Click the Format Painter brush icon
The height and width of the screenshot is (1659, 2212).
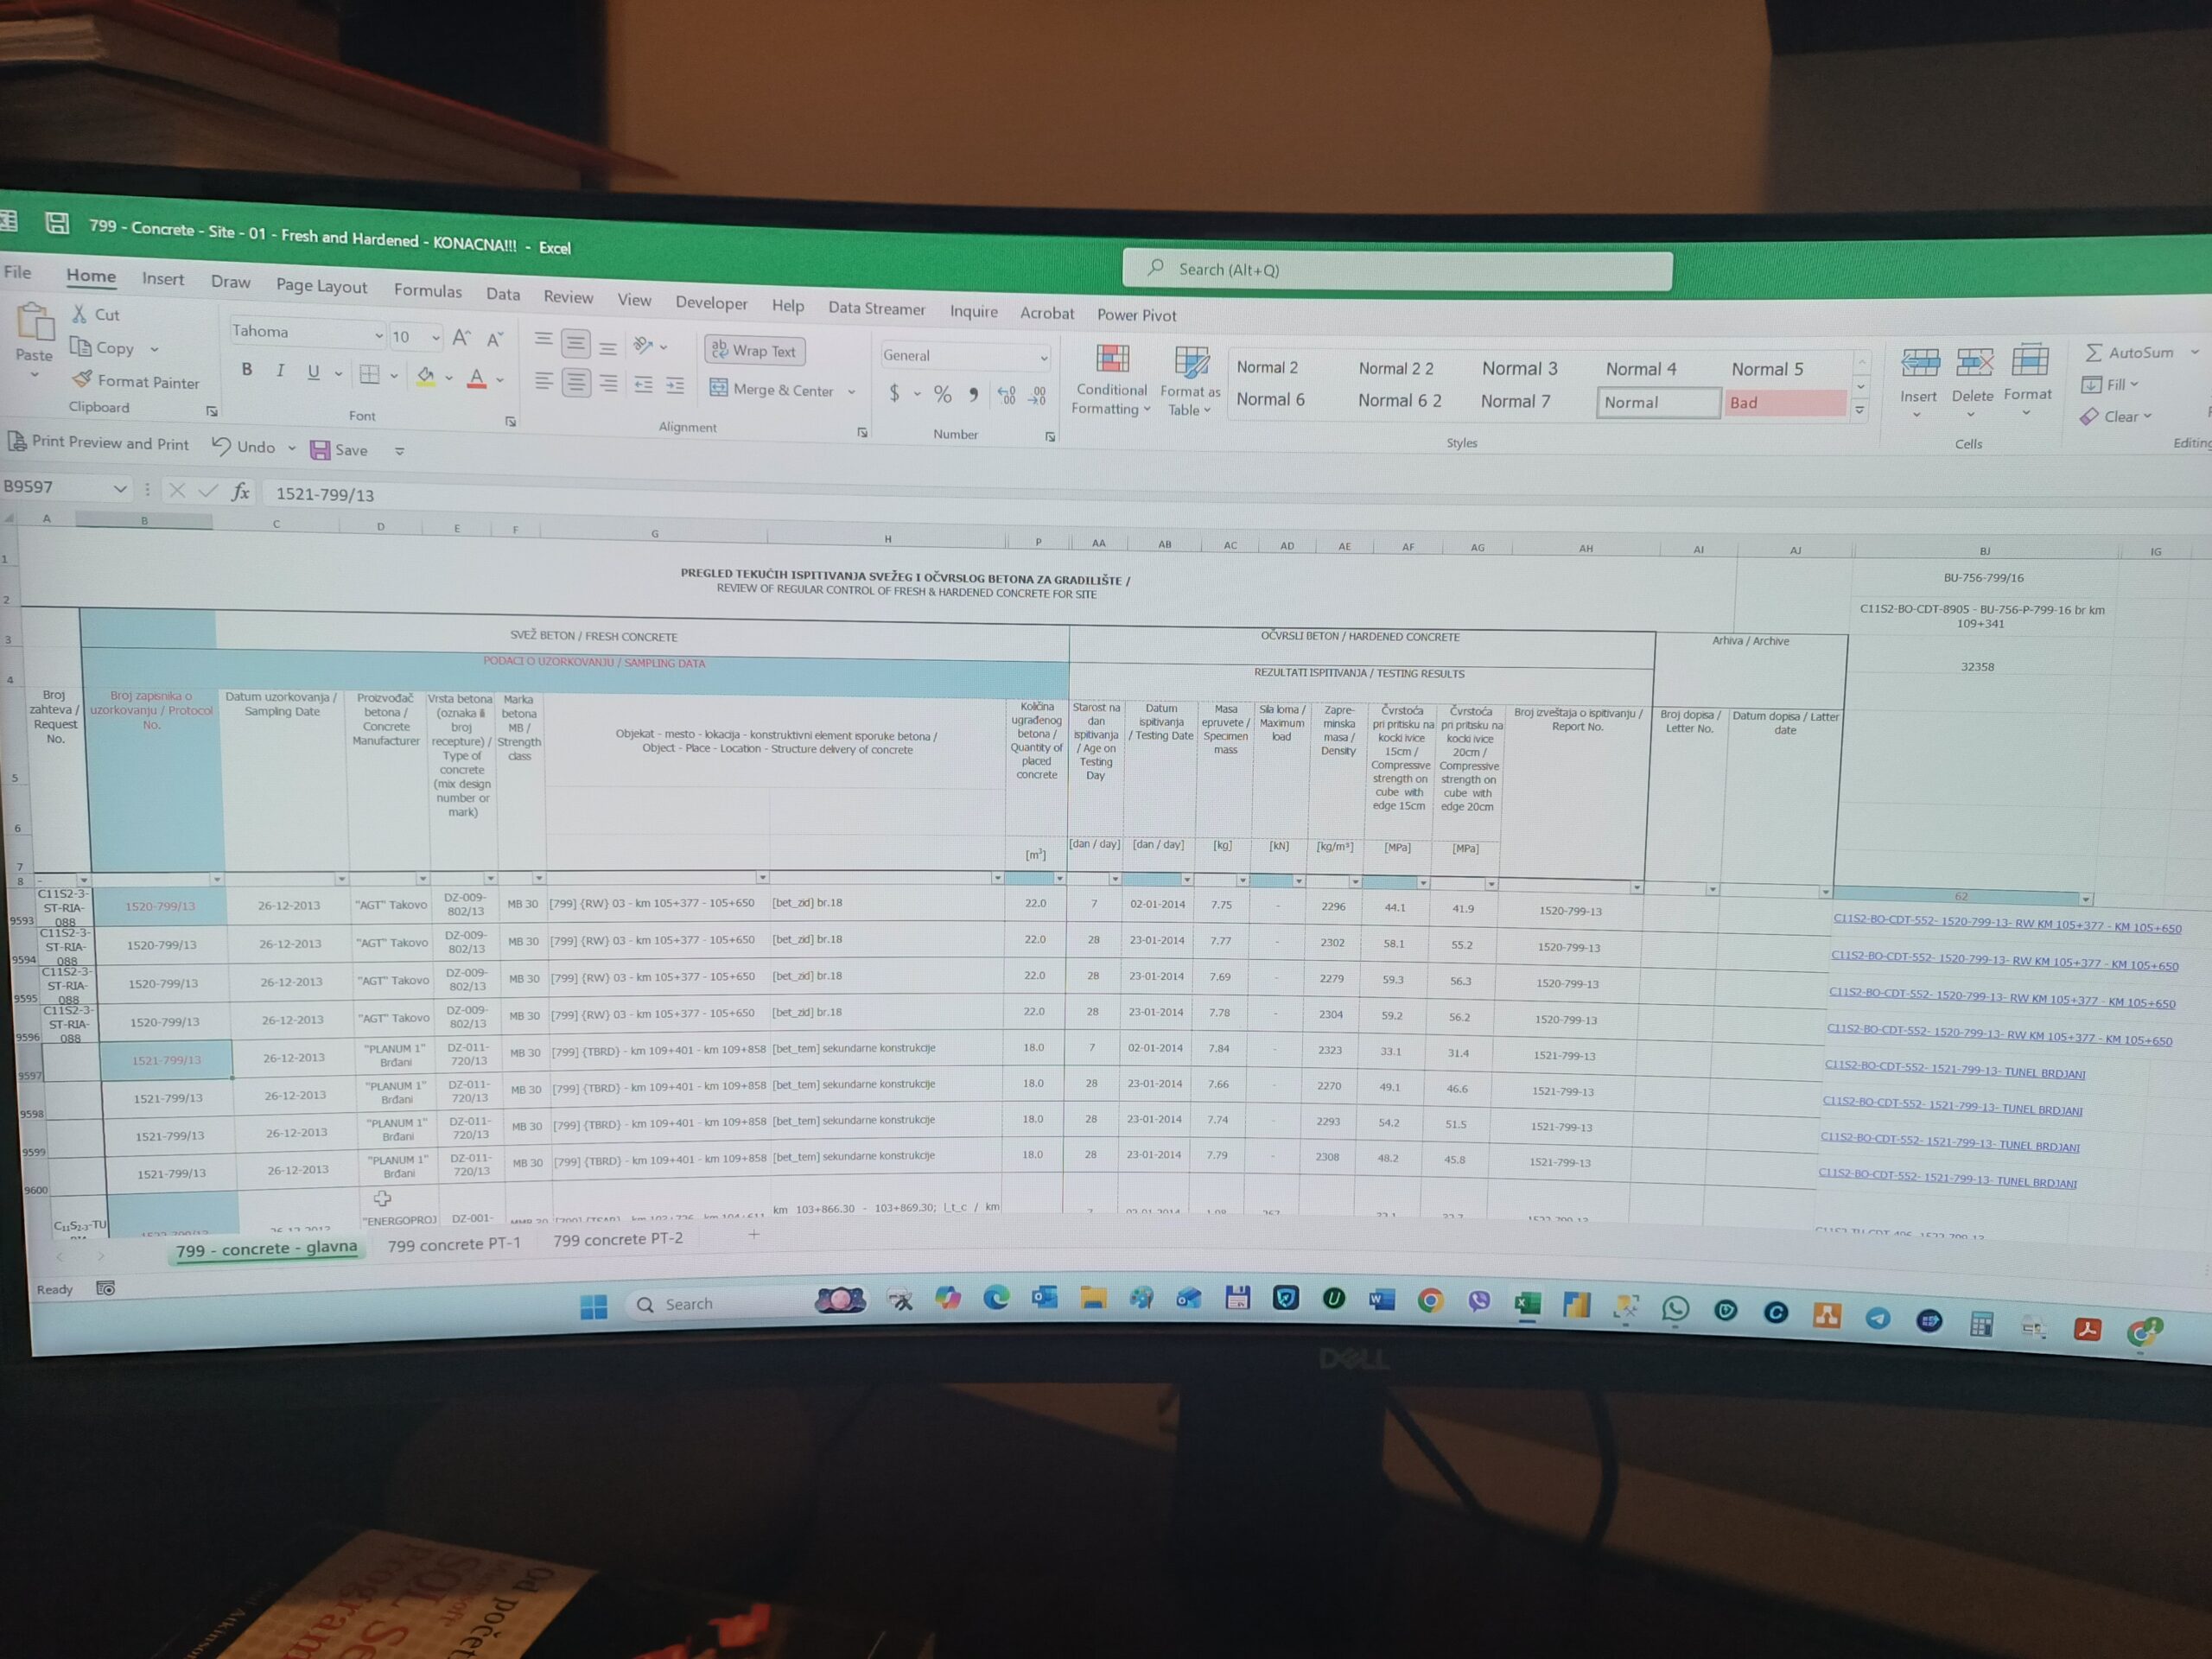82,380
